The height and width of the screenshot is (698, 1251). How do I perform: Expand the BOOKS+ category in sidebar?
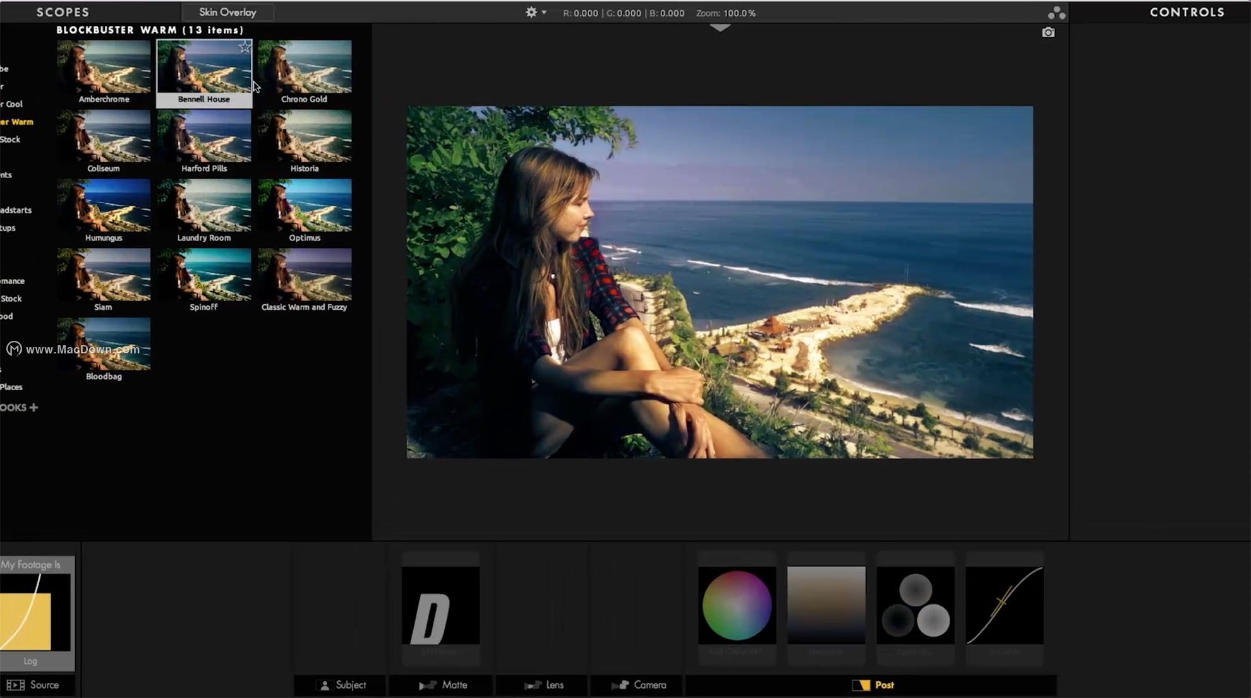click(19, 407)
